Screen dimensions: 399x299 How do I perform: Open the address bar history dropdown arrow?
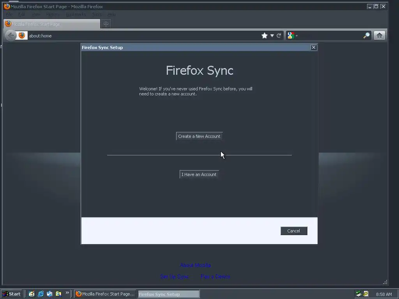[x=272, y=35]
